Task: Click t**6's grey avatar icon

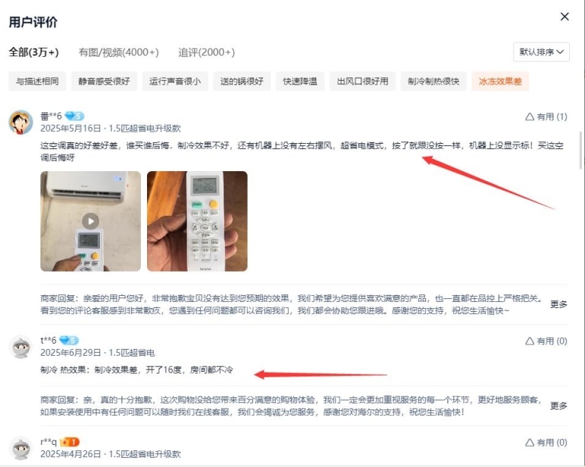Action: [21, 347]
